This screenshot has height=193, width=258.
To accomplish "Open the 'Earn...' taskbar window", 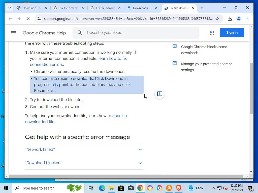I will 197,188.
